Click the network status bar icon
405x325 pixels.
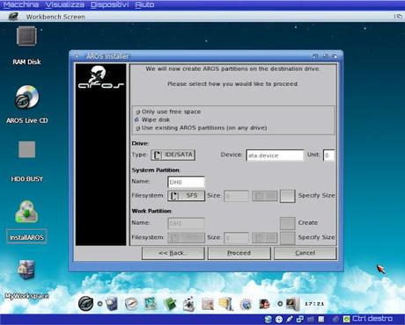tap(300, 319)
